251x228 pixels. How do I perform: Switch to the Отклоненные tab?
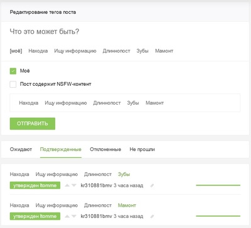[105, 149]
